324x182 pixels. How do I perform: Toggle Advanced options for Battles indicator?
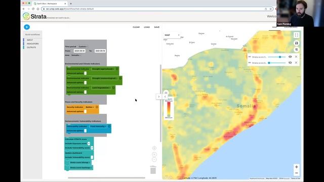click(x=86, y=111)
